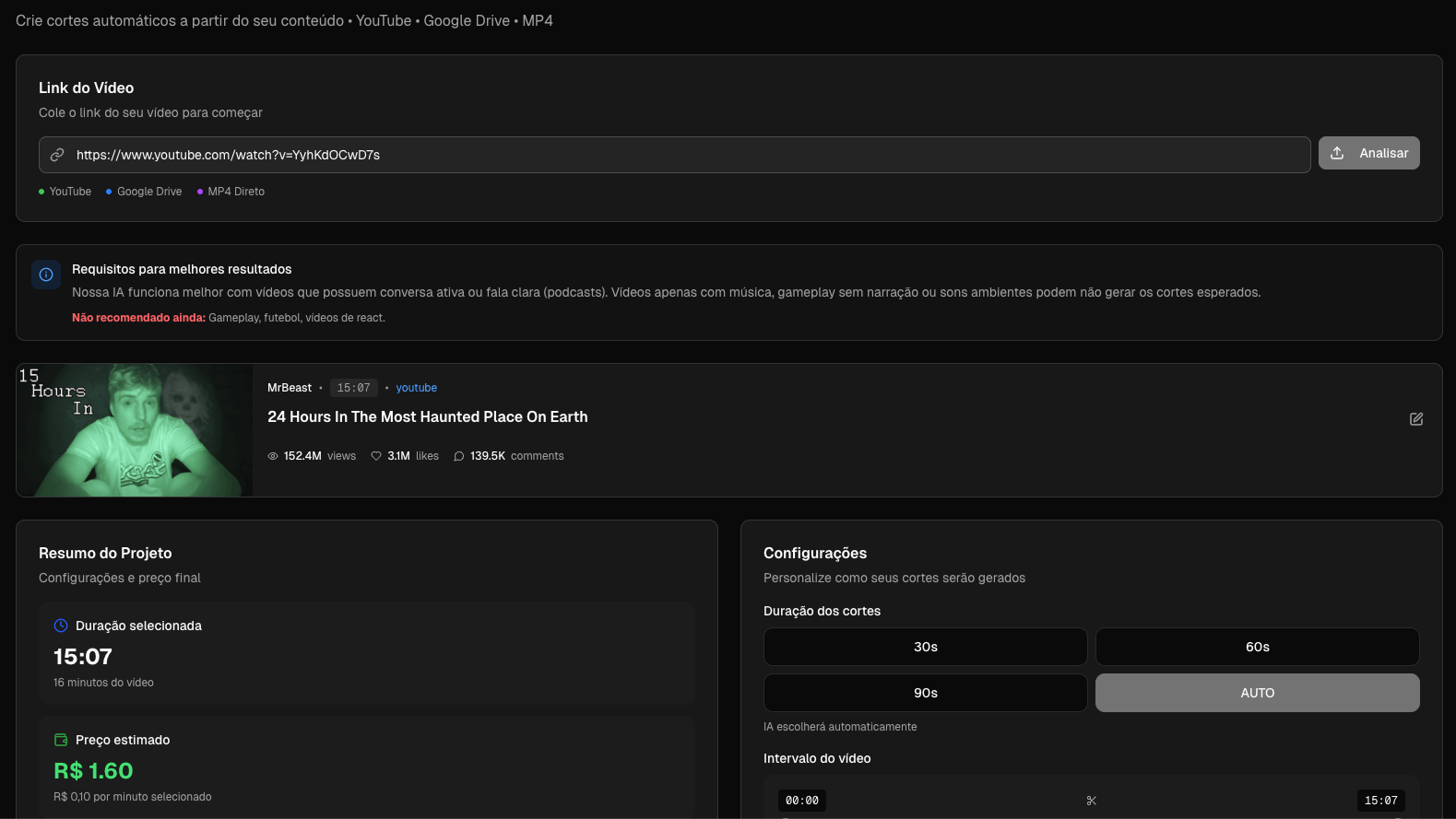The width and height of the screenshot is (1456, 819).
Task: Click the edit pencil icon on video card
Action: click(1416, 419)
